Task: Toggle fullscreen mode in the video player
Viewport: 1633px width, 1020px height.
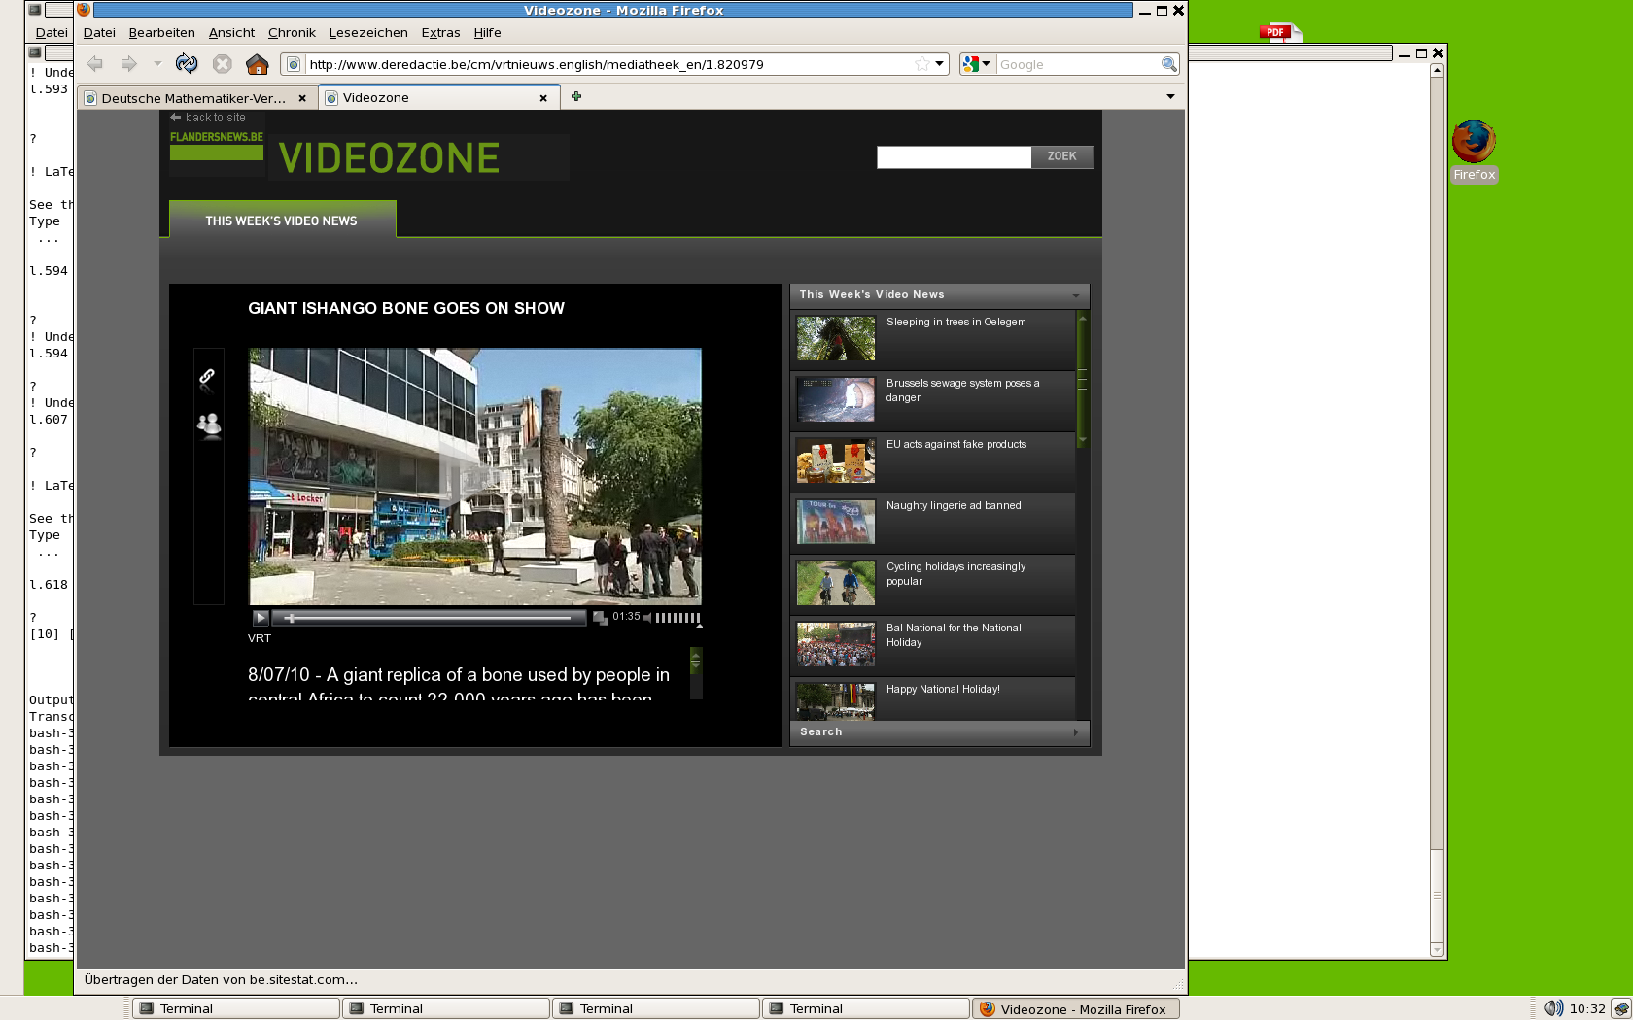Action: pos(600,618)
